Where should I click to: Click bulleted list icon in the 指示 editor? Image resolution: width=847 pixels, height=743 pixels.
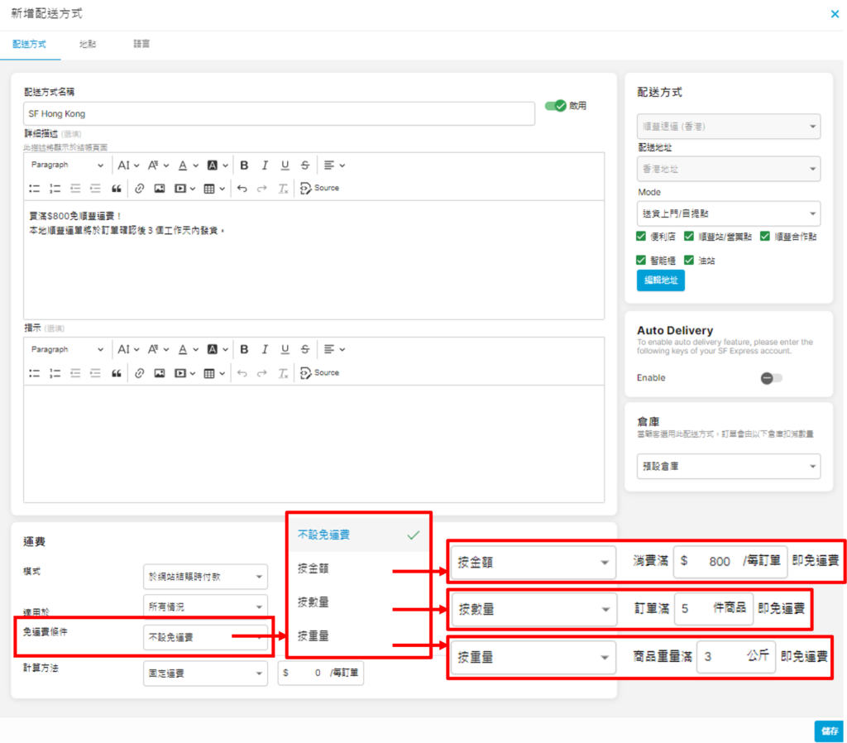(x=35, y=373)
